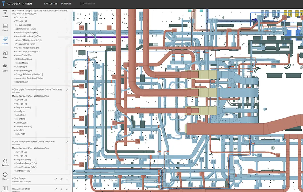Click the ChillerMedia parameter
The image size is (303, 192).
point(22,63)
